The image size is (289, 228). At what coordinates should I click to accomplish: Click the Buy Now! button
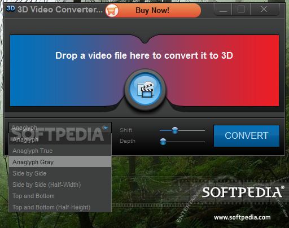point(153,11)
